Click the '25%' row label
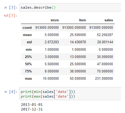Image resolution: width=125 pixels, height=113 pixels. click(x=28, y=57)
